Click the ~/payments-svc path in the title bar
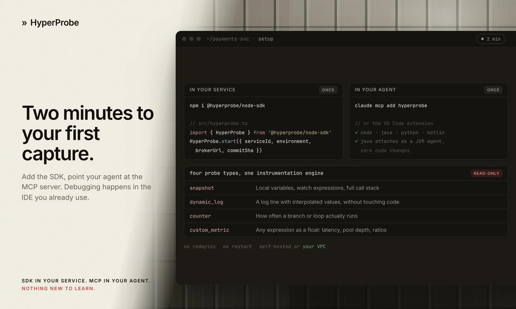 [228, 39]
